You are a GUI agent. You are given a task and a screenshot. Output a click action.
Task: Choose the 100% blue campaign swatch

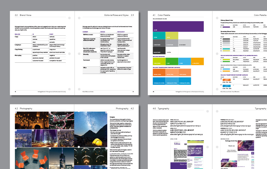[x=159, y=81]
